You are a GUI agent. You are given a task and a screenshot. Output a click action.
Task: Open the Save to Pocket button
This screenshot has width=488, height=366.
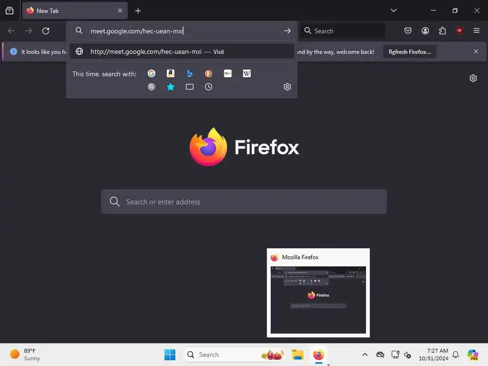pyautogui.click(x=408, y=30)
